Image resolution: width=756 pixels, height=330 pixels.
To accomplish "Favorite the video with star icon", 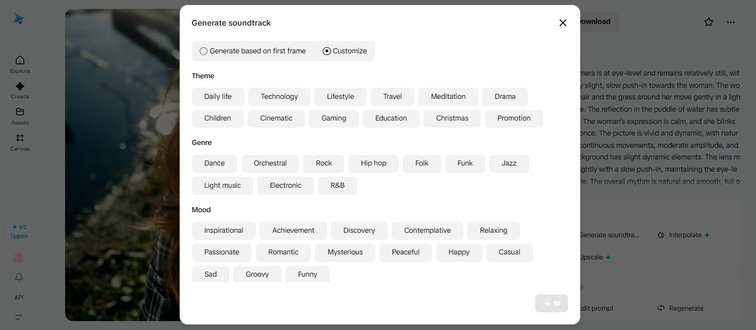I will pyautogui.click(x=708, y=22).
